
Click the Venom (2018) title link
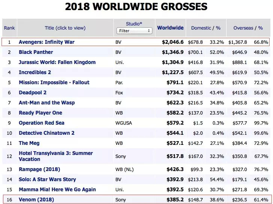click(x=36, y=200)
